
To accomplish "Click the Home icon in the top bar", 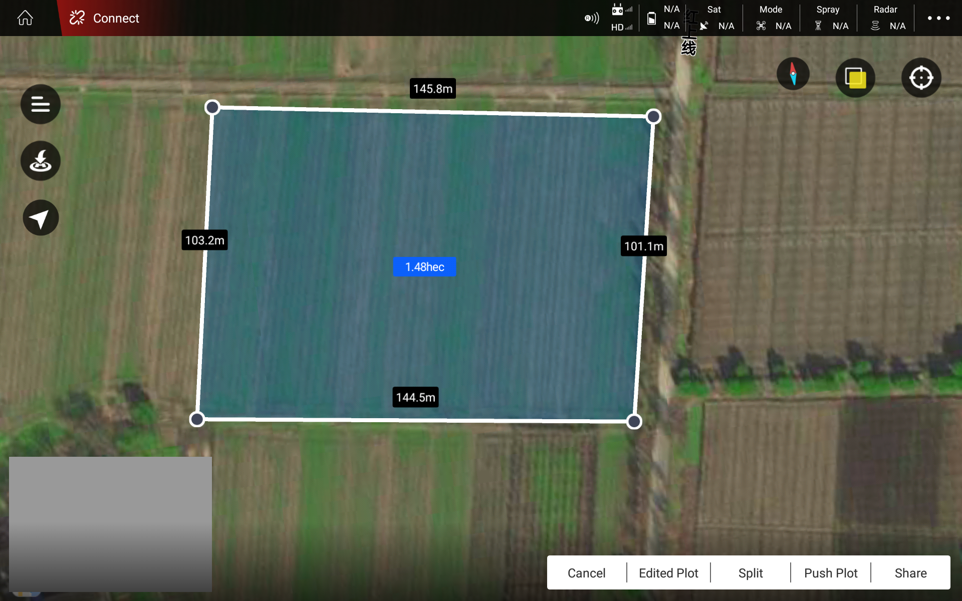I will pyautogui.click(x=25, y=18).
